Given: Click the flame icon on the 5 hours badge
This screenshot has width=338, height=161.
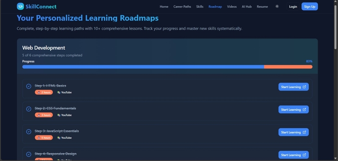Looking at the screenshot, I should (39, 138).
